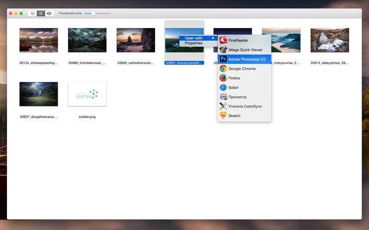Select the 03124_strbskeplesohig thumbnail
369x230 pixels.
(x=39, y=40)
